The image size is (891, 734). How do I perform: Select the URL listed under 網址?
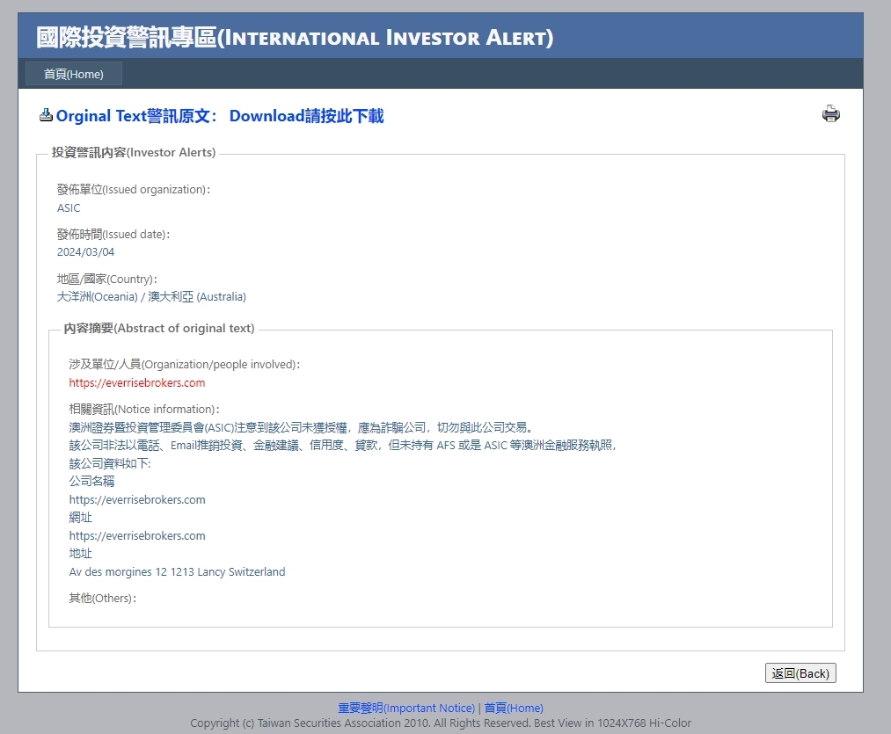coord(137,536)
